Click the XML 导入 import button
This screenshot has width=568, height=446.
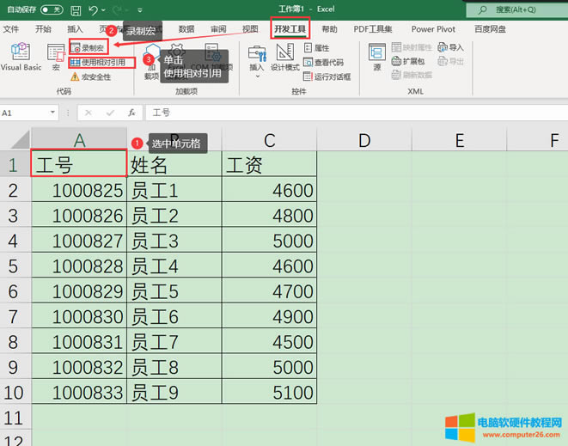(450, 48)
